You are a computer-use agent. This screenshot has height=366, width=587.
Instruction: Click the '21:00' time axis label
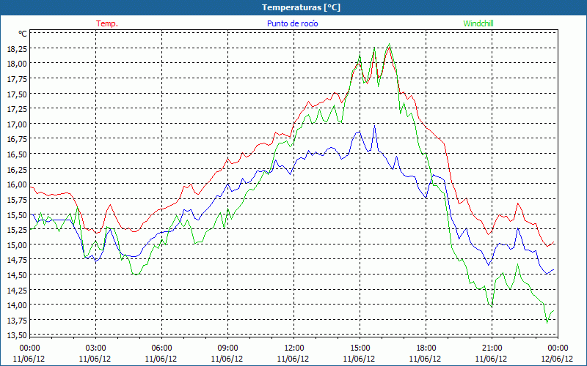point(492,348)
